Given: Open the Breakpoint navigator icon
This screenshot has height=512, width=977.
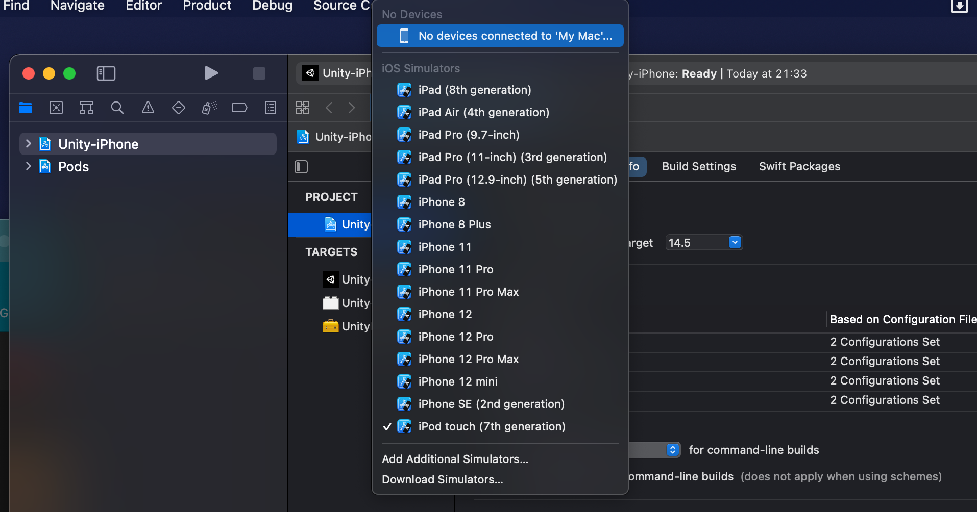Looking at the screenshot, I should (239, 108).
